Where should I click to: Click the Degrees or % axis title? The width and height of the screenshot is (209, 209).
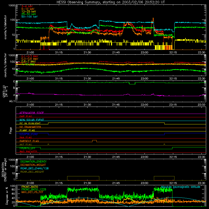(x=7, y=196)
